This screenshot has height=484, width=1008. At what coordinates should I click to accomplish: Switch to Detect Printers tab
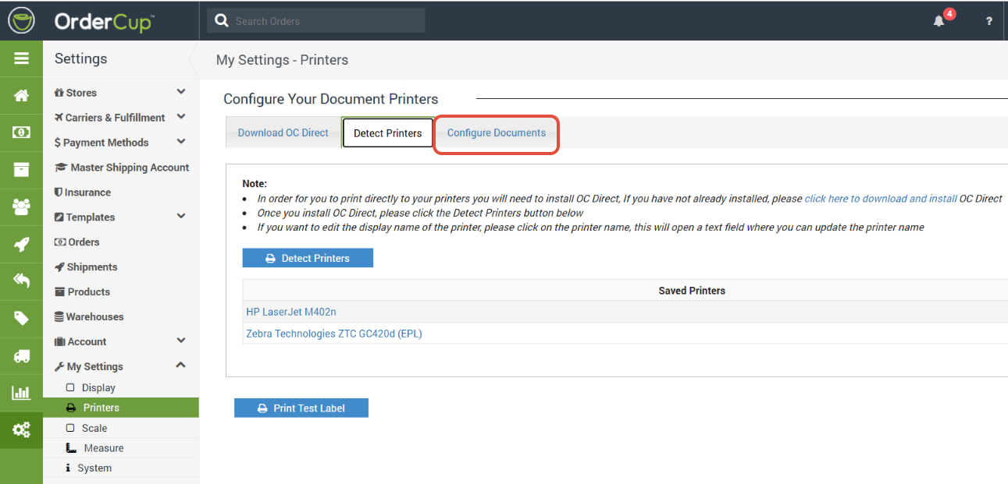tap(388, 133)
